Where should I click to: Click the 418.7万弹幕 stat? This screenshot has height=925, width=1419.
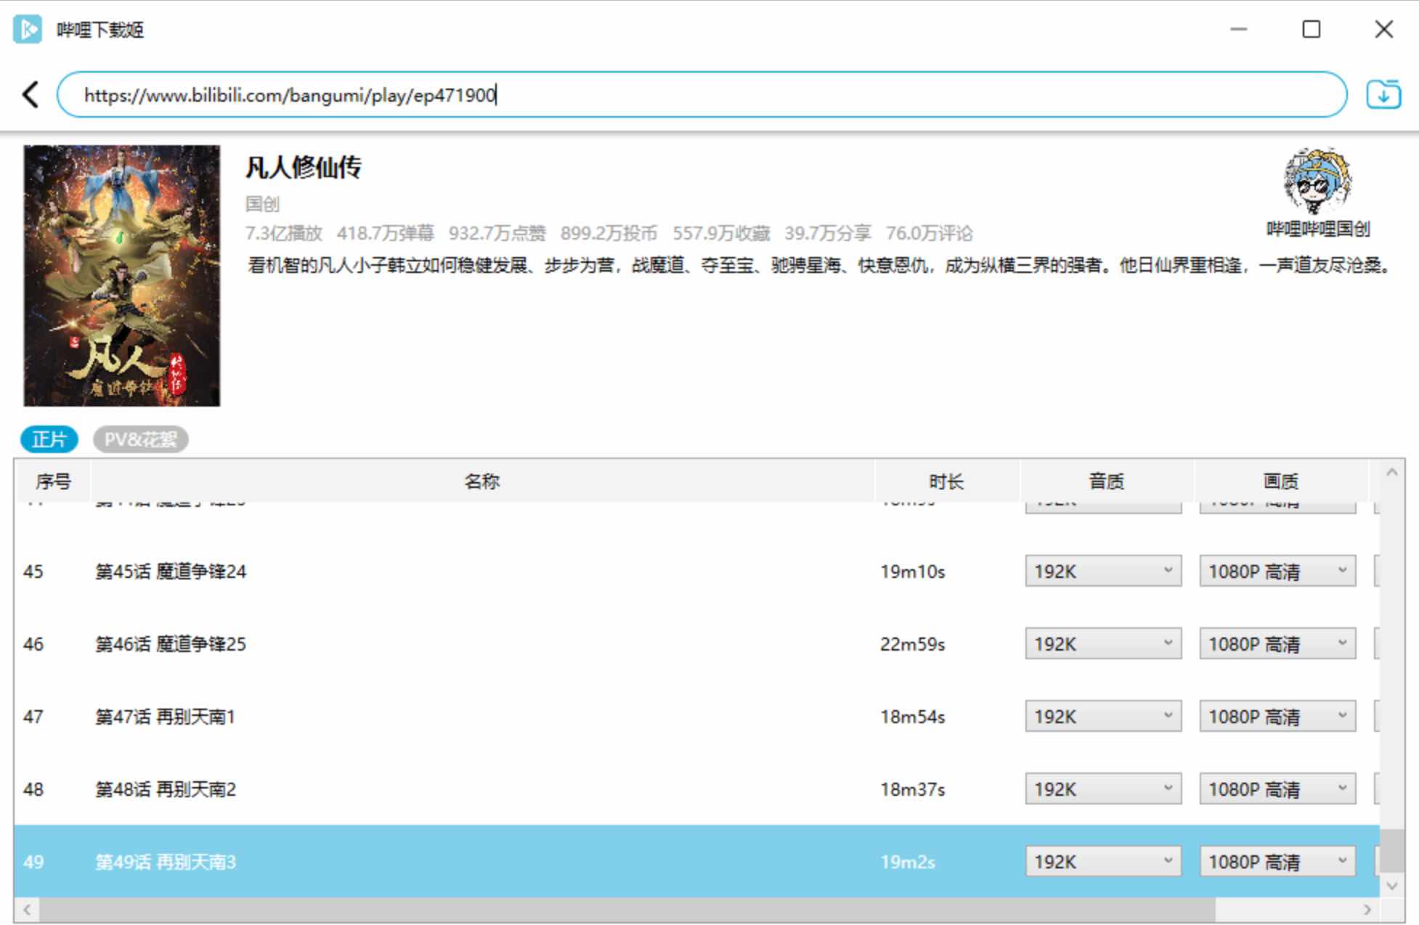[386, 233]
